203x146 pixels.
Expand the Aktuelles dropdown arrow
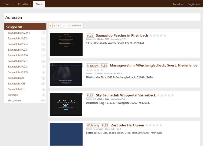tap(31, 4)
